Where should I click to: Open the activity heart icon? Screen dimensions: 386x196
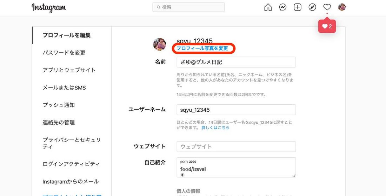[x=327, y=7]
